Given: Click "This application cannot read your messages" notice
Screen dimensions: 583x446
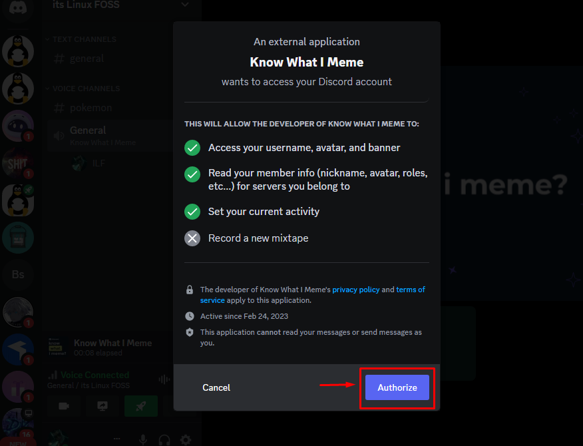Looking at the screenshot, I should click(311, 337).
